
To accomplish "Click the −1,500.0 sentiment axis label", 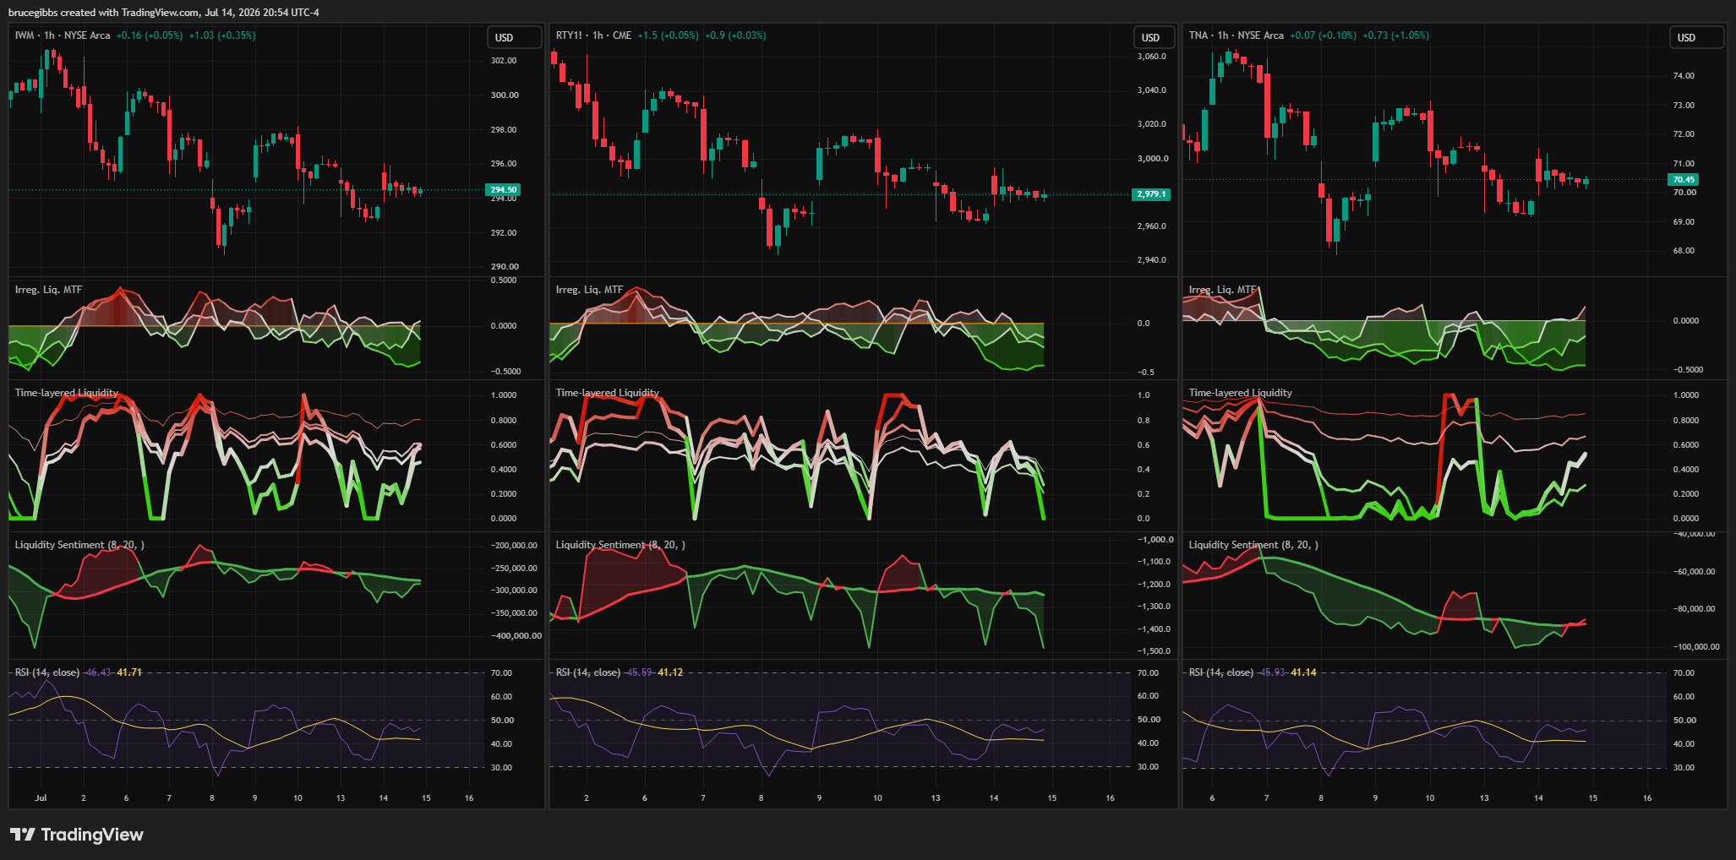I will 1155,651.
